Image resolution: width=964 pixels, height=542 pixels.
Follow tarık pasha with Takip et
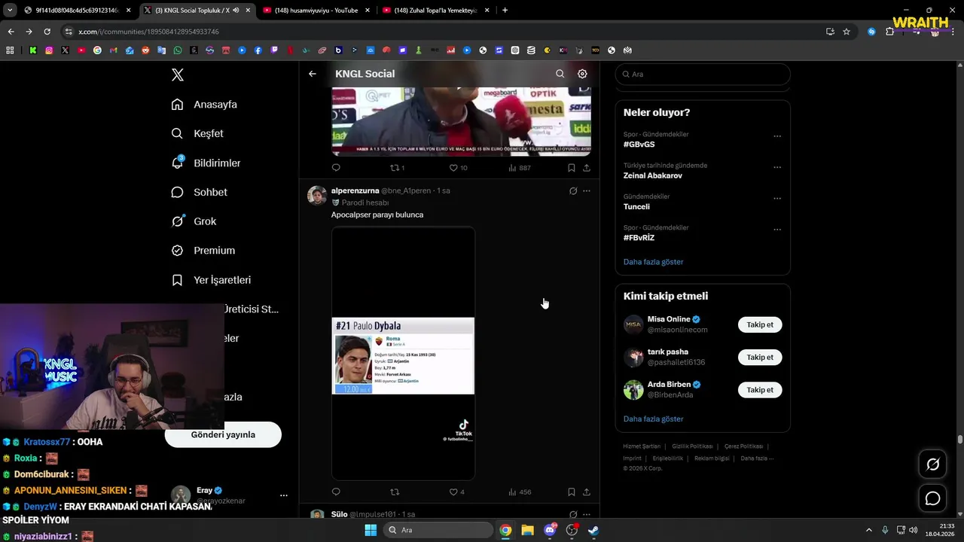[x=759, y=358]
